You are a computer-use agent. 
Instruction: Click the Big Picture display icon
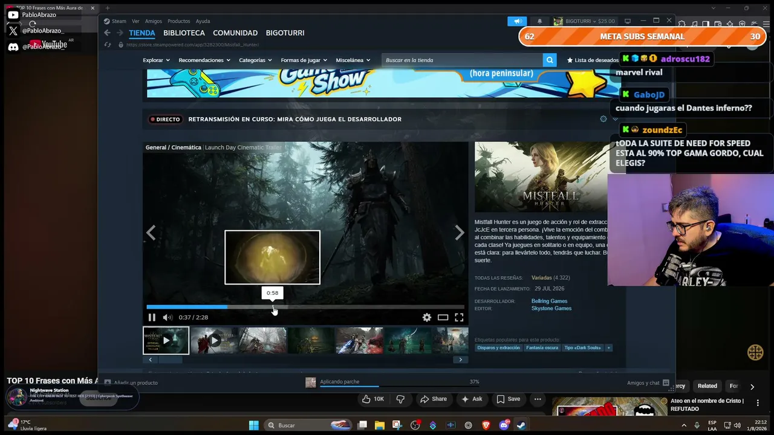pos(628,21)
